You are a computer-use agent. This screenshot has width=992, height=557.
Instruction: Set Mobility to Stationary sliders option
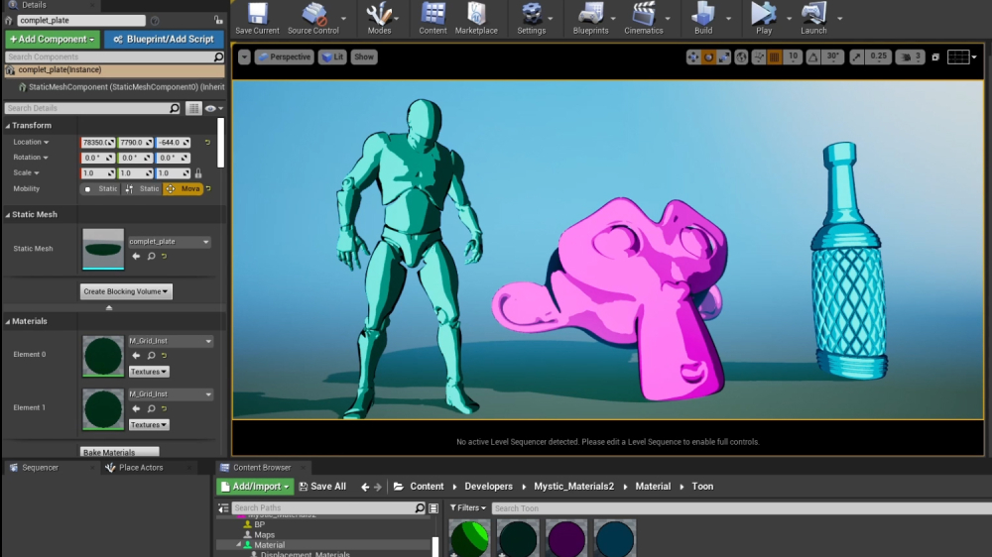click(x=142, y=188)
